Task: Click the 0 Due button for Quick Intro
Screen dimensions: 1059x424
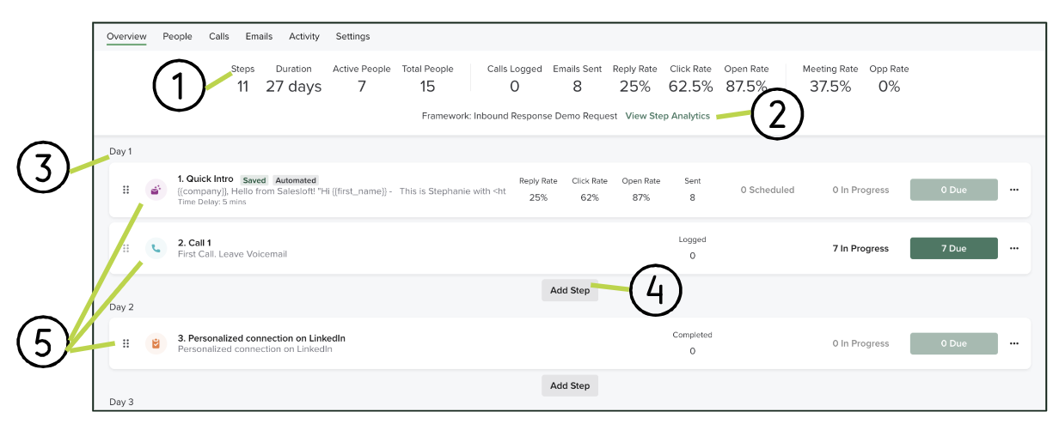Action: coord(953,190)
